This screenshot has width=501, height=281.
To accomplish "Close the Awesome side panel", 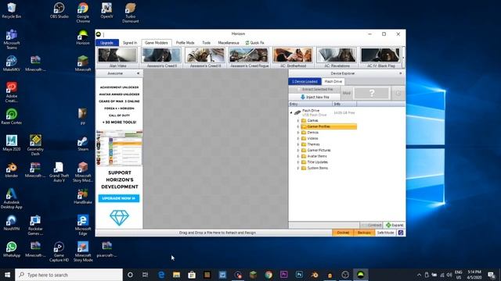I will click(x=138, y=73).
